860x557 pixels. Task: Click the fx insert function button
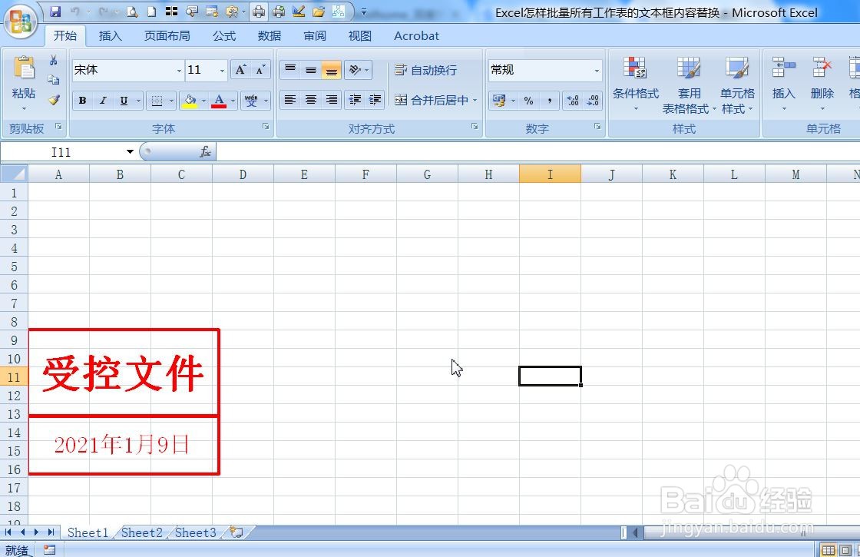[x=205, y=152]
